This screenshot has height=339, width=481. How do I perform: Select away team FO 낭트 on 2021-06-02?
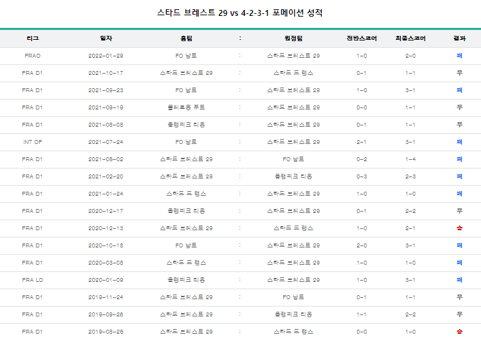coord(293,159)
